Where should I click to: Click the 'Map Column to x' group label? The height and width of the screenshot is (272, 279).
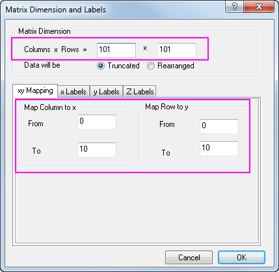click(x=50, y=107)
